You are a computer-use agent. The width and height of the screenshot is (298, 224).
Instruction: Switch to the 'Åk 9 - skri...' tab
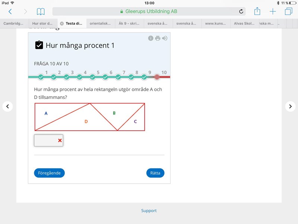[x=129, y=24]
